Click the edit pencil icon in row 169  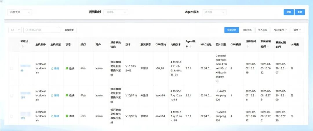point(52,116)
